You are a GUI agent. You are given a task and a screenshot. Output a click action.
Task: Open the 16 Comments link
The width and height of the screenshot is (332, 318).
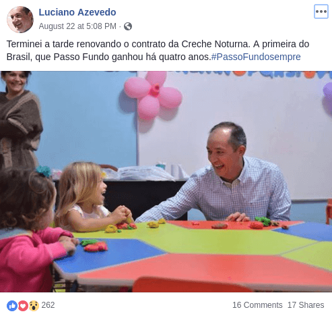click(x=257, y=305)
